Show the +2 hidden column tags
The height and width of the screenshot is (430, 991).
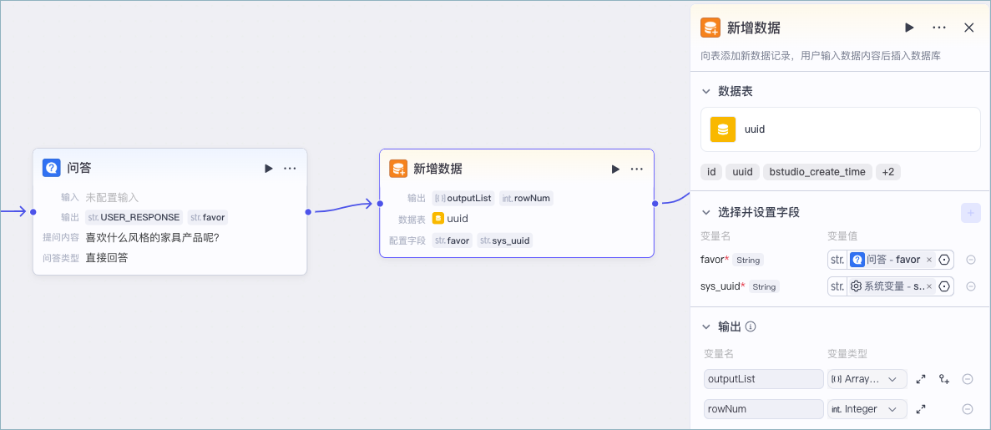[888, 172]
